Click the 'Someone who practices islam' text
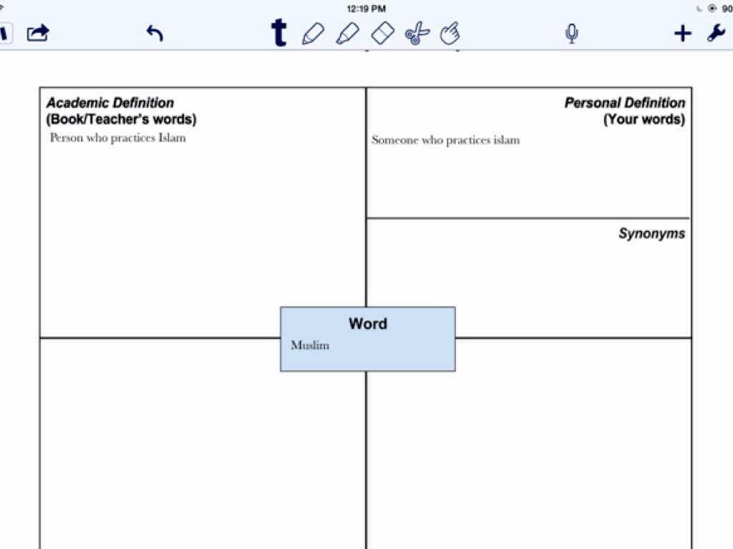The image size is (733, 549). click(x=445, y=140)
